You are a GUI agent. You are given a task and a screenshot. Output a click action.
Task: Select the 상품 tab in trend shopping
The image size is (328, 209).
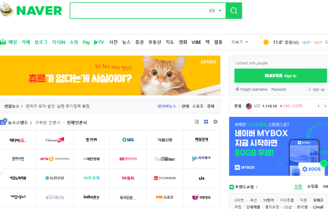(298, 187)
